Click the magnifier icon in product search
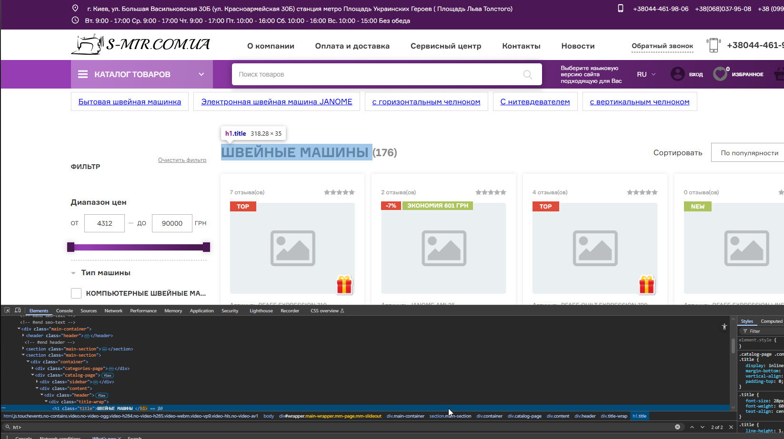Viewport: 784px width, 439px height. [528, 74]
